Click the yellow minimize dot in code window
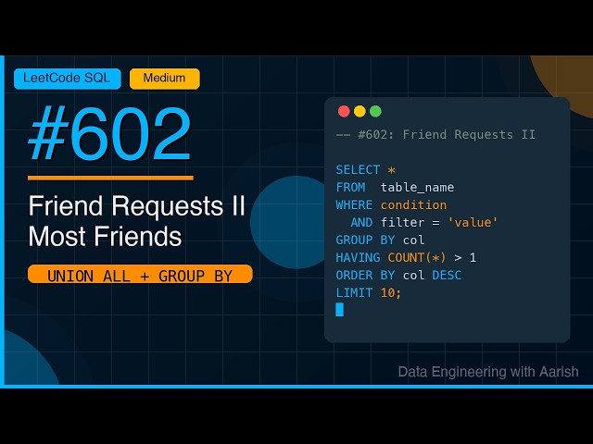The height and width of the screenshot is (444, 593). pyautogui.click(x=360, y=111)
